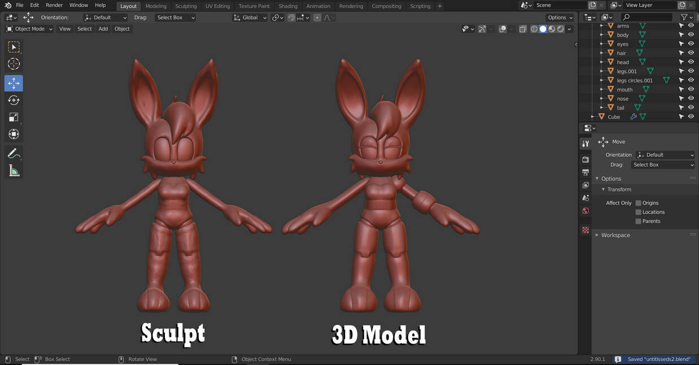This screenshot has height=365, width=699.
Task: Open the Render menu
Action: 54,5
